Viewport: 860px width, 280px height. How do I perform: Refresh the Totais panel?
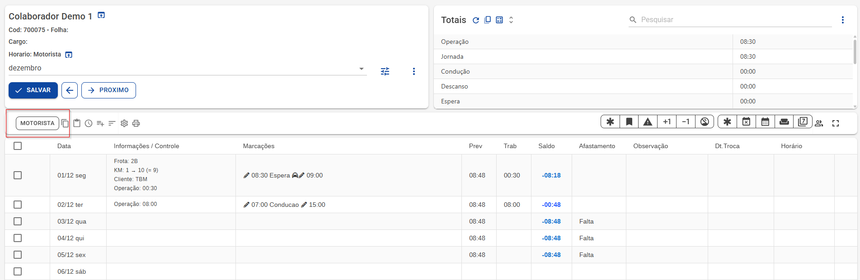pos(476,20)
